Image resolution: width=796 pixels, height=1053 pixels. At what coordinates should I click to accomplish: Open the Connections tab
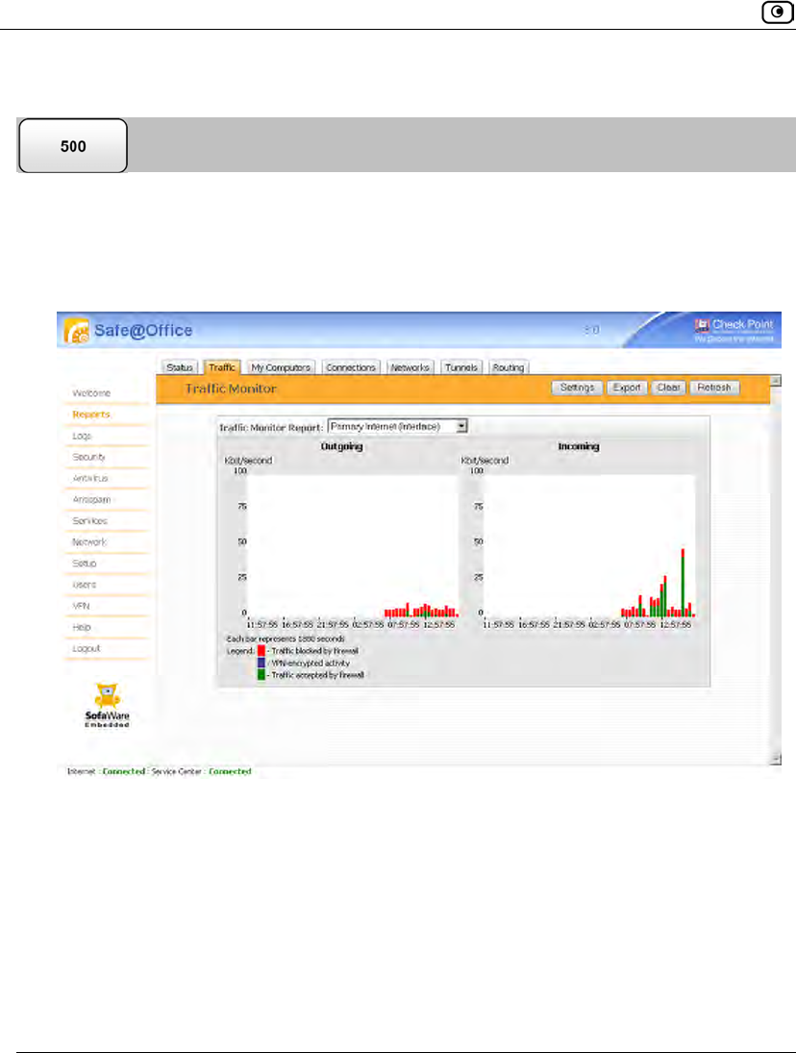tap(351, 367)
